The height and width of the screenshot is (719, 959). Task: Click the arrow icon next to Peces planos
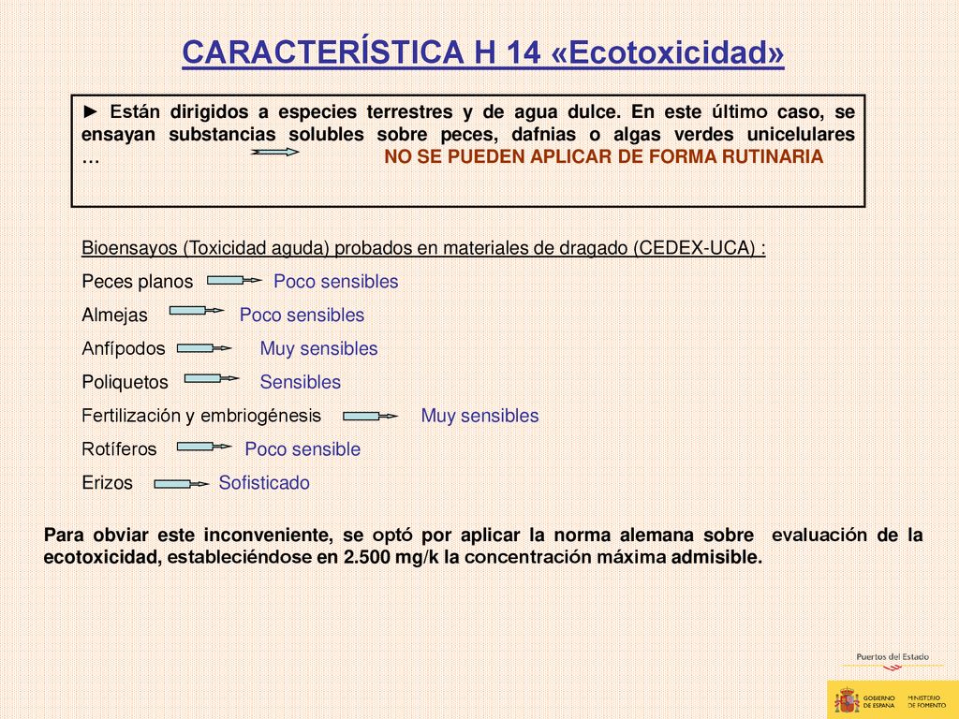(235, 281)
